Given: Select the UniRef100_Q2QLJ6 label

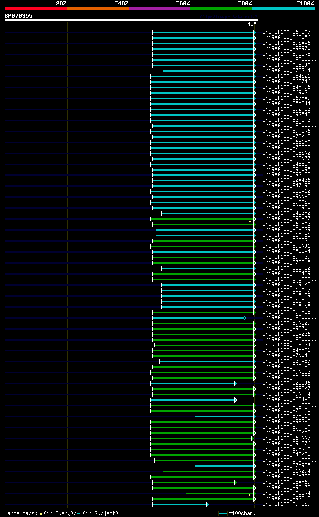Looking at the screenshot, I should pos(286,383).
